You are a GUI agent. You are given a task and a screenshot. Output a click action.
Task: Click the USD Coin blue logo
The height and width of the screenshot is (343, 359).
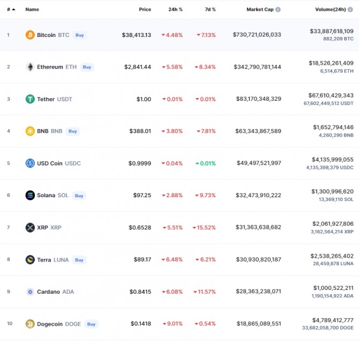click(30, 163)
